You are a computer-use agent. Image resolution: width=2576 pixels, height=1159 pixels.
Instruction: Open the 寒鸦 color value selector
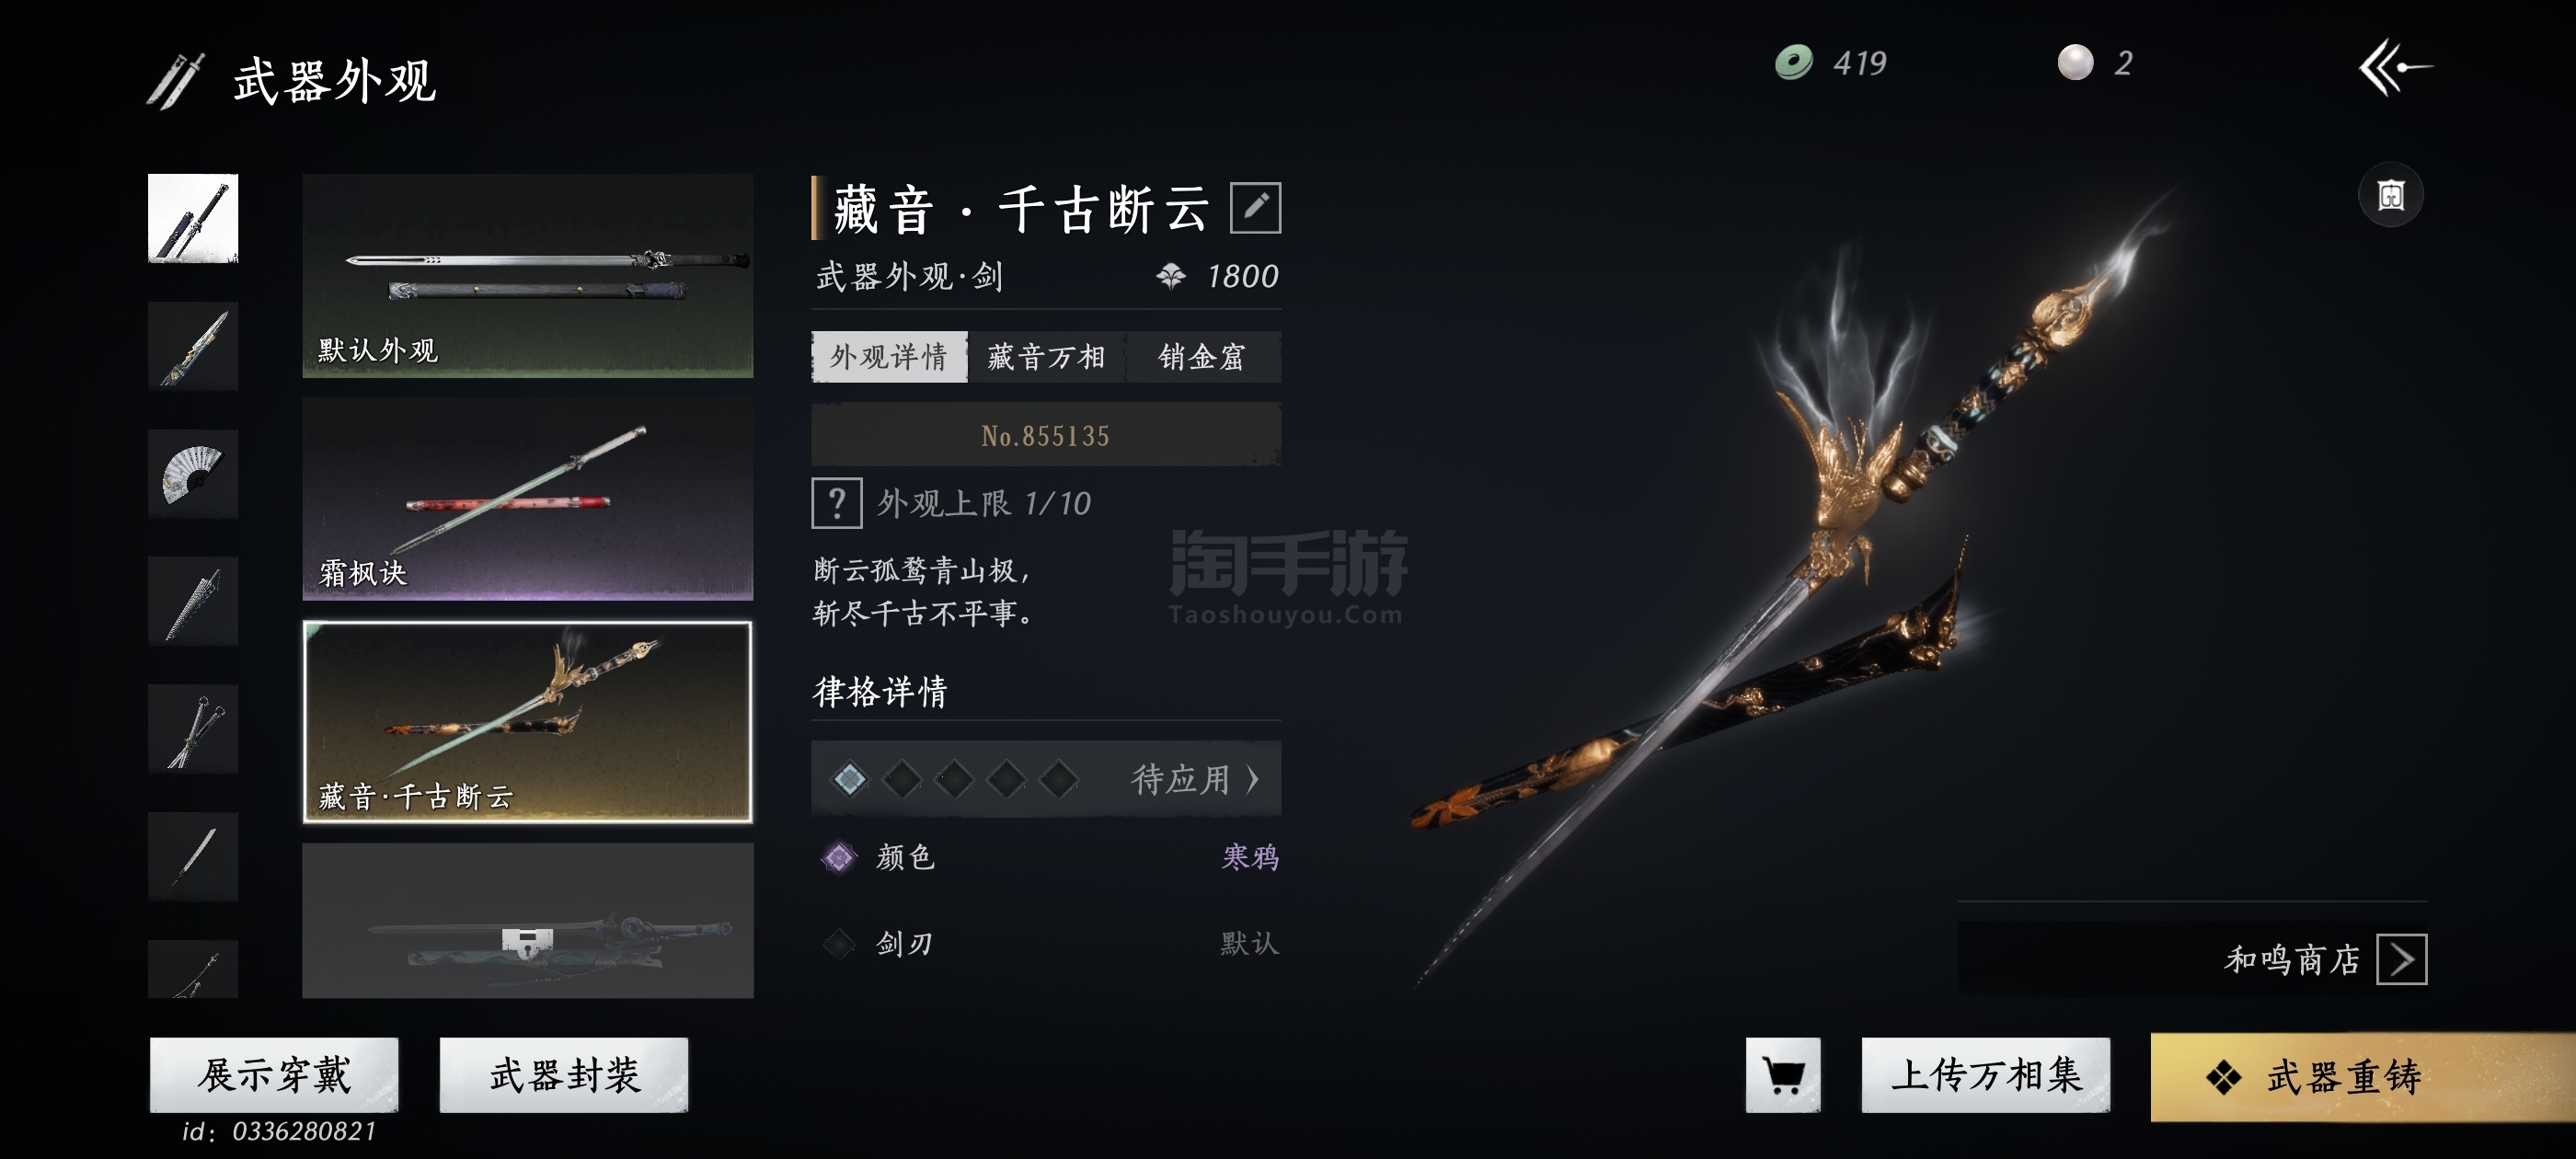click(x=1250, y=857)
